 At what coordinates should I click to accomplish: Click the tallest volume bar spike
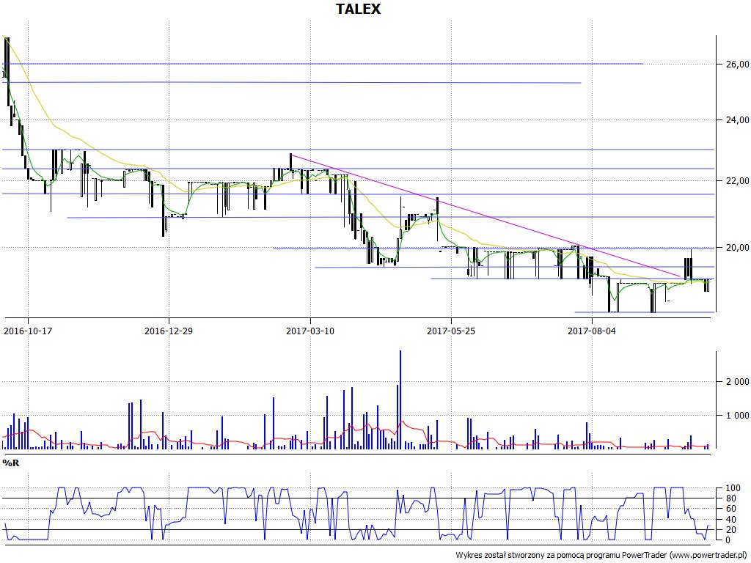pyautogui.click(x=400, y=400)
